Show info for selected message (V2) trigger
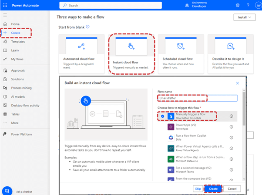Screen dimensions: 262x195 click(231, 170)
